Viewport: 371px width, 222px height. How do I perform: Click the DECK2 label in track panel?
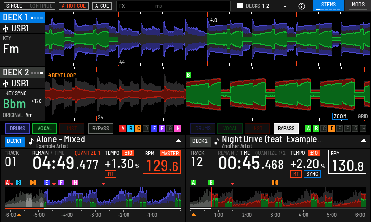[200, 141]
